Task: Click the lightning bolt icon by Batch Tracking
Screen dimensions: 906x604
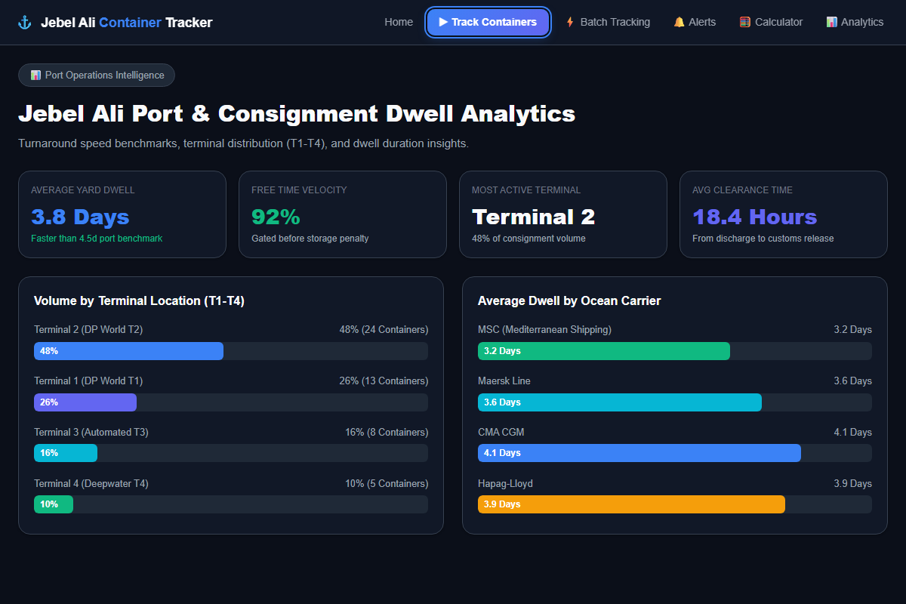Action: 570,23
